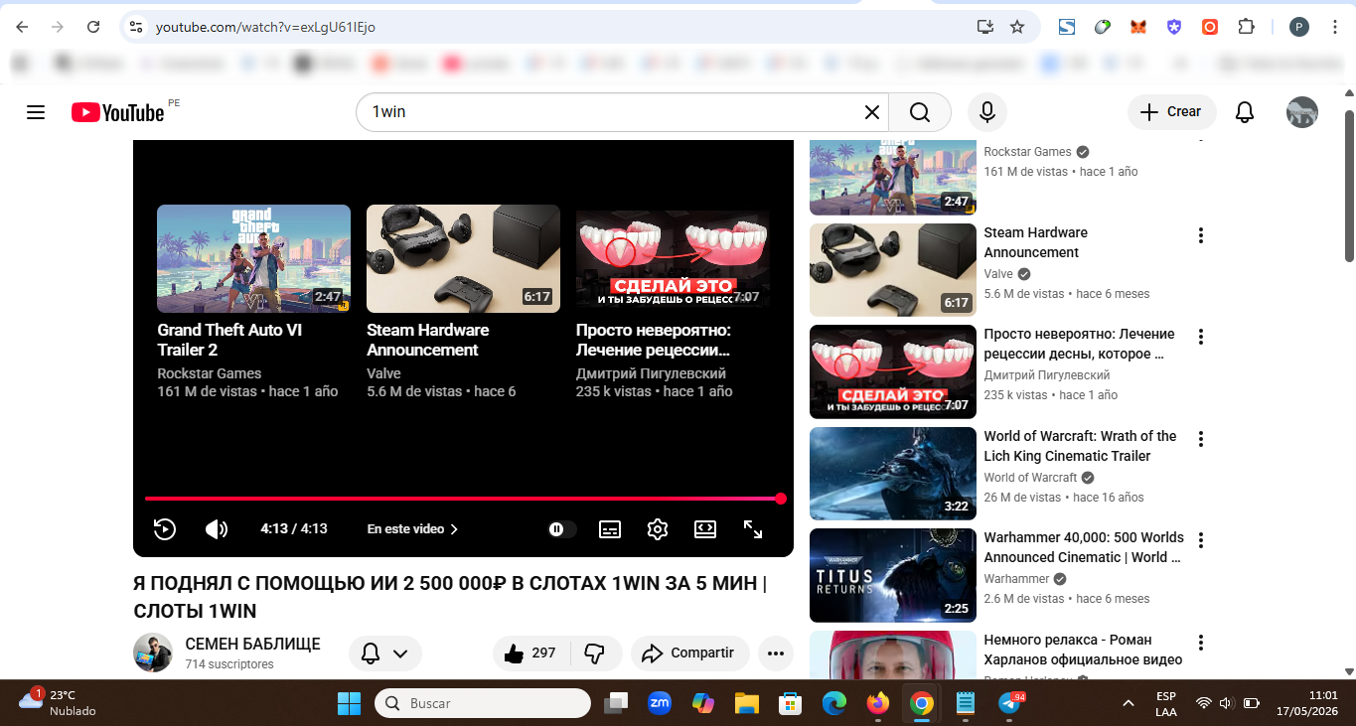This screenshot has width=1356, height=726.
Task: Reload the page
Action: click(93, 27)
